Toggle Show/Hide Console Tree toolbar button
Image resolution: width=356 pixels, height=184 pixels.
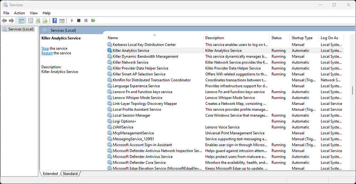[x=21, y=21]
